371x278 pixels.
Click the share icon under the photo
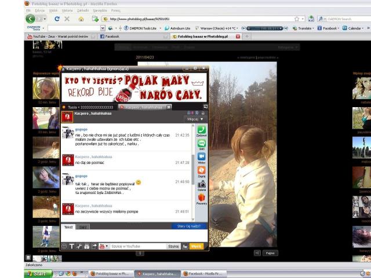point(257,253)
